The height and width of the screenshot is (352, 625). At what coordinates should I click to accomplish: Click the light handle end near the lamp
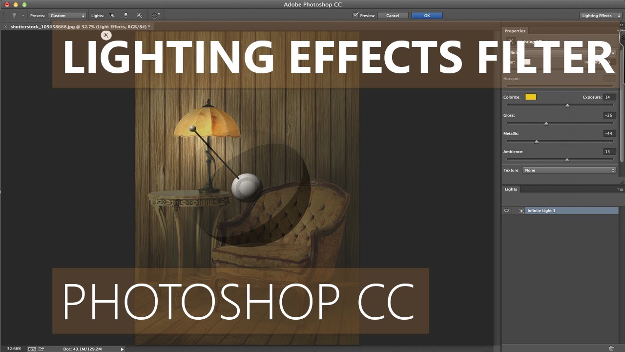tap(192, 129)
